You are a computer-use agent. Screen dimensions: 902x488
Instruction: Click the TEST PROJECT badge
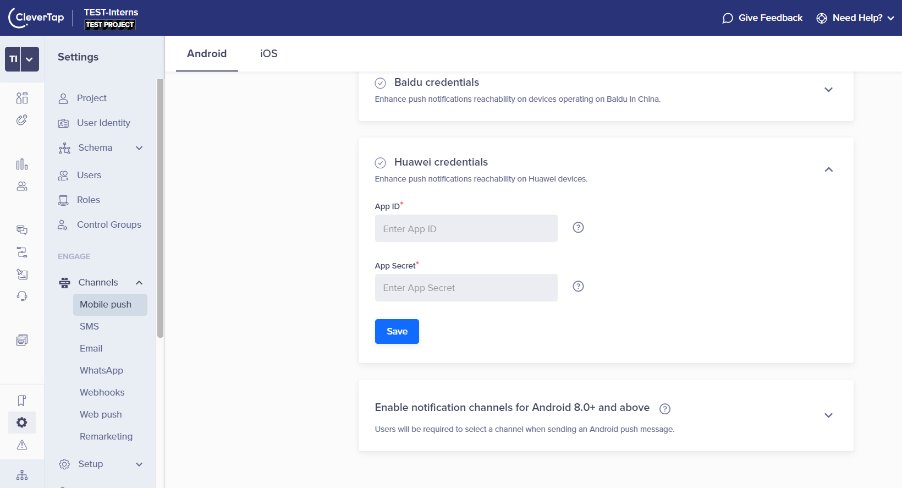point(110,25)
